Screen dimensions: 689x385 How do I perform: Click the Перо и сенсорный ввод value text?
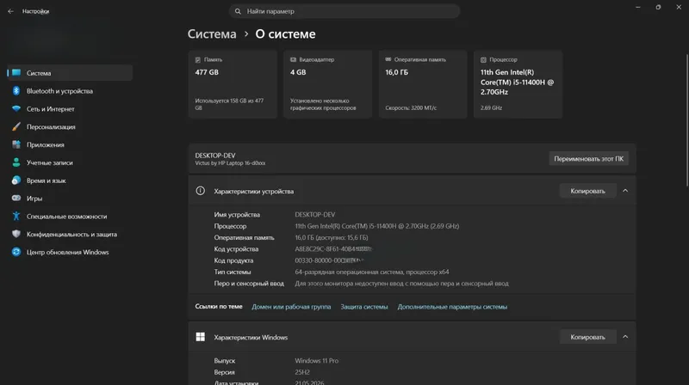coord(401,284)
